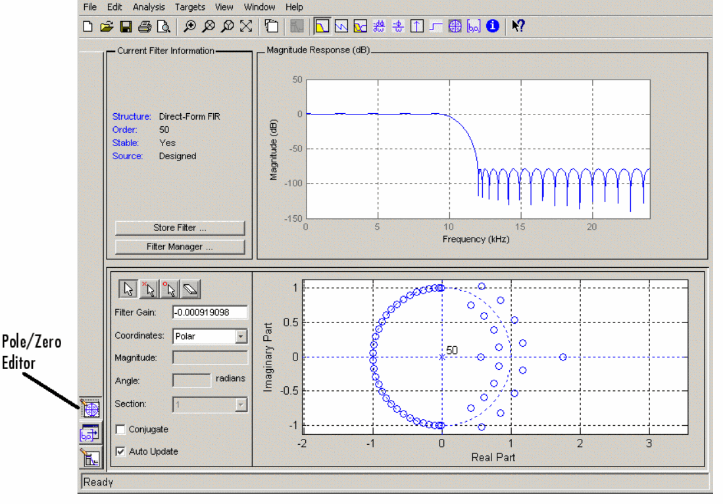Click the Print toolbar icon
Image resolution: width=723 pixels, height=504 pixels.
click(x=145, y=26)
